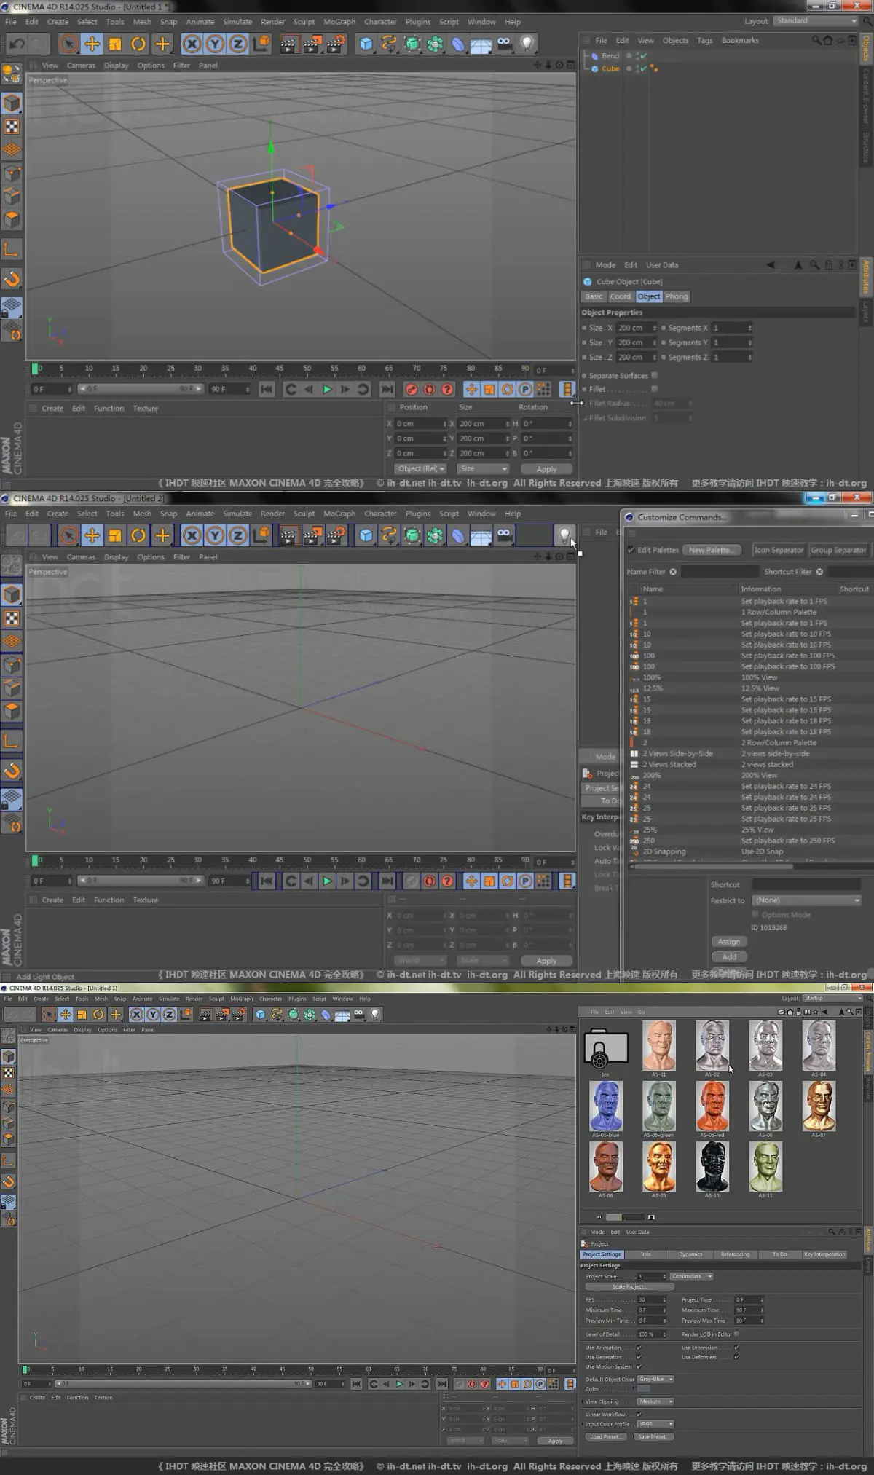Click the Assign button in Customize Commands

click(728, 942)
